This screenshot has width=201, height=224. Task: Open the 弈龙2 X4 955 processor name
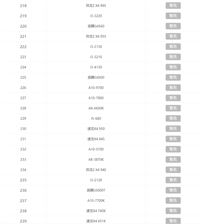tap(96, 36)
